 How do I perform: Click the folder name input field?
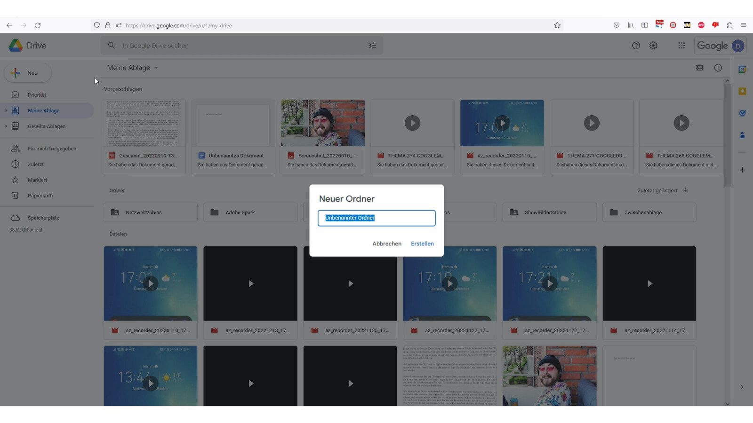click(x=376, y=218)
